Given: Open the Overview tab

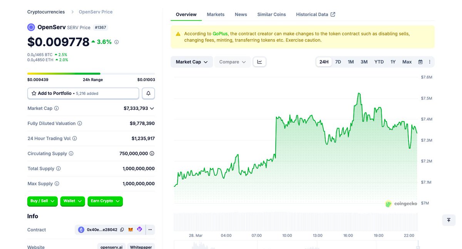Looking at the screenshot, I should (186, 14).
